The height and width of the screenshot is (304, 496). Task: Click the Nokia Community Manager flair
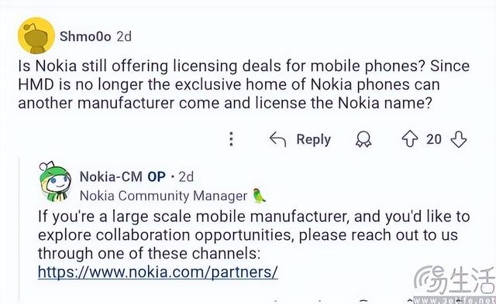[x=164, y=196]
